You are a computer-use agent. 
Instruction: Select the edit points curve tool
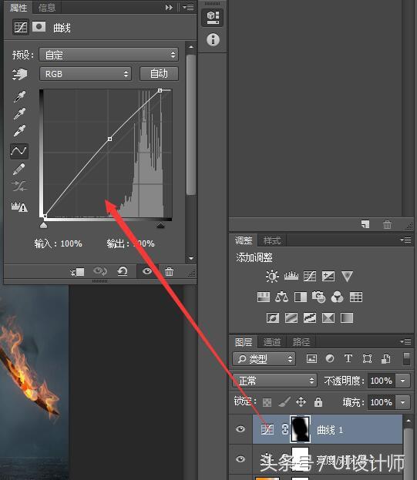coord(19,151)
